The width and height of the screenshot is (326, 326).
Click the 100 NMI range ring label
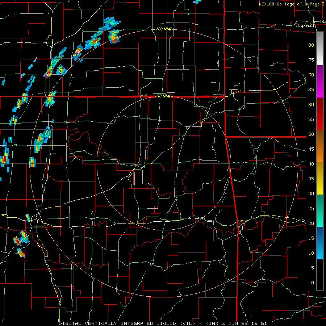point(164,29)
